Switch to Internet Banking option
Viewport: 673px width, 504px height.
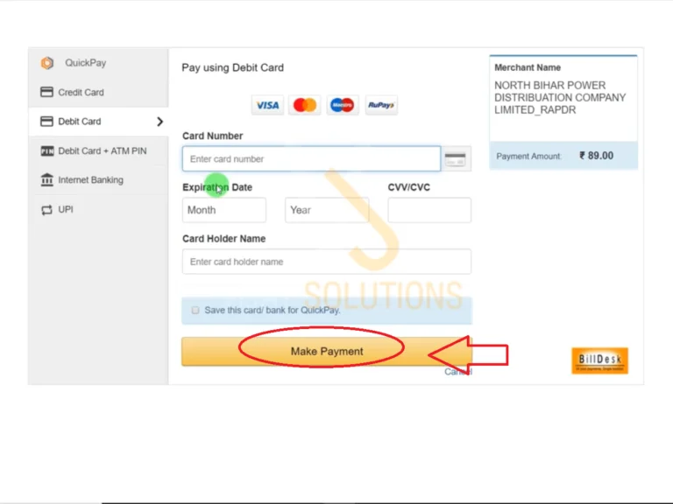[99, 180]
